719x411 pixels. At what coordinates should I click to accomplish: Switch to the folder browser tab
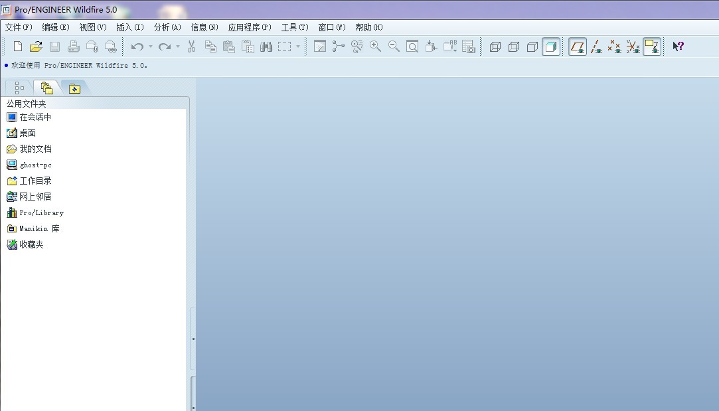[x=46, y=88]
